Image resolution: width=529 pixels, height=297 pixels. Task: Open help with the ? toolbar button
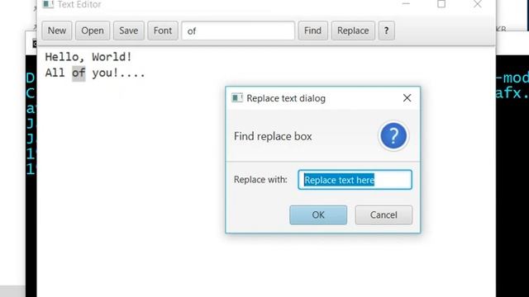[386, 31]
